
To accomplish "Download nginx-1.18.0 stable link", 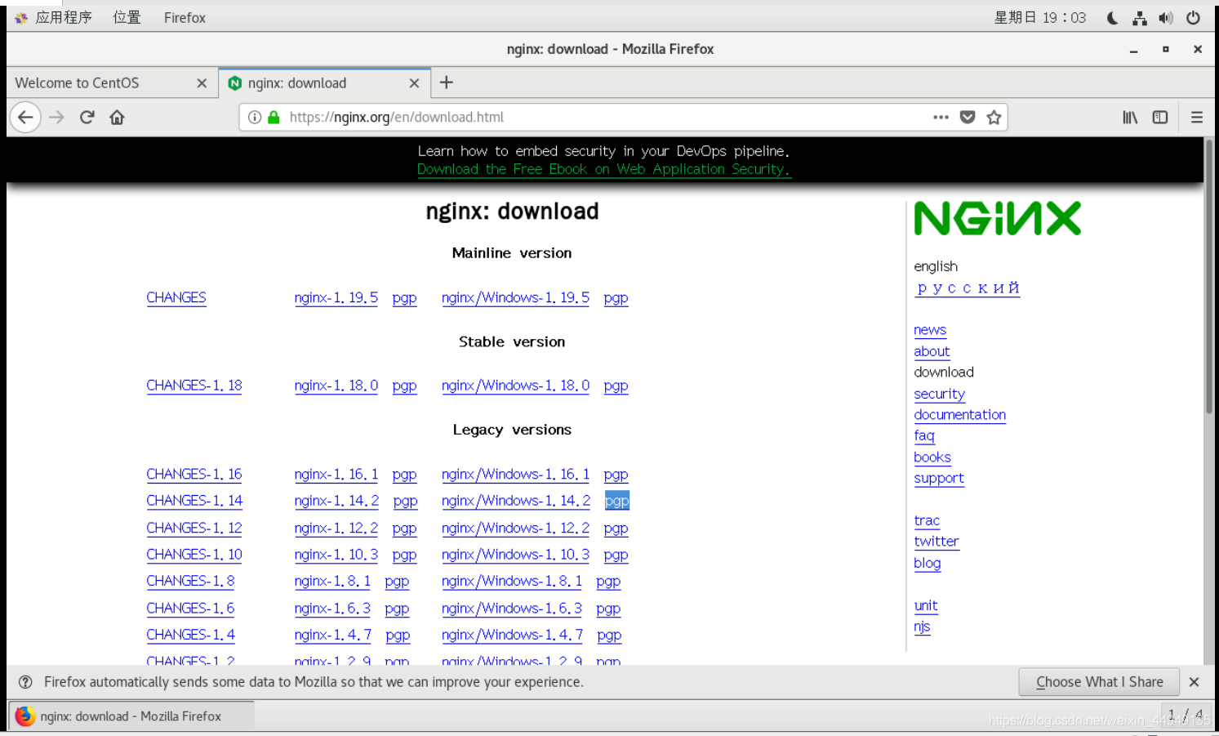I will 336,386.
